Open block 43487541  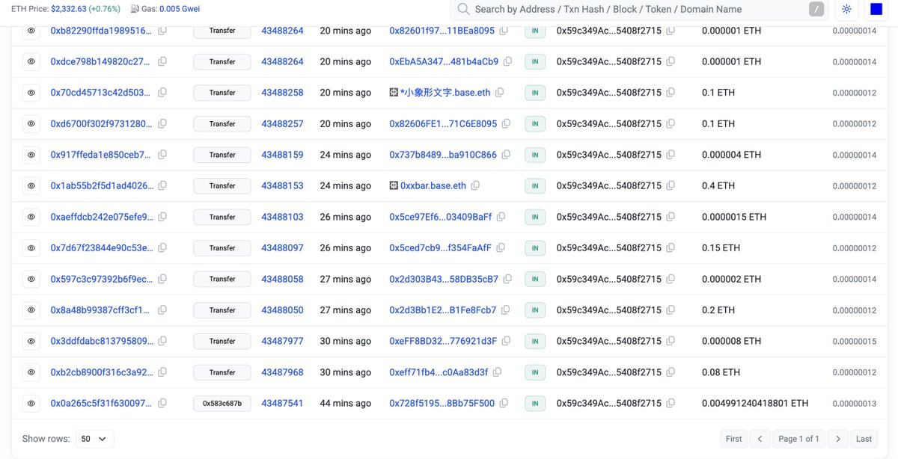(282, 403)
